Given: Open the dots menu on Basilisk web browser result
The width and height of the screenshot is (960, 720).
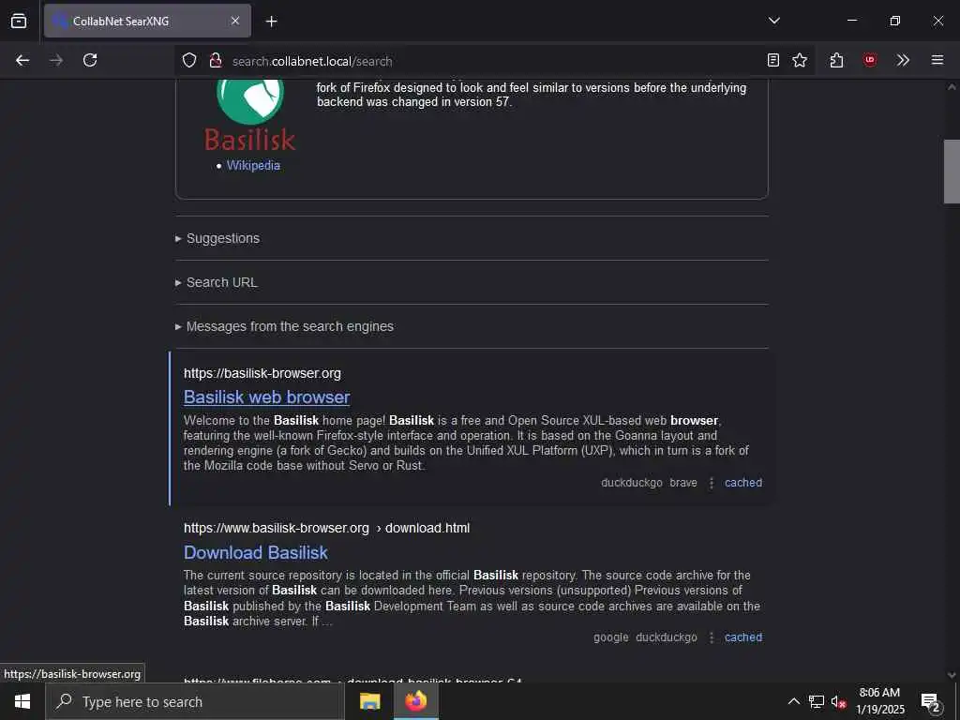Looking at the screenshot, I should pos(711,483).
